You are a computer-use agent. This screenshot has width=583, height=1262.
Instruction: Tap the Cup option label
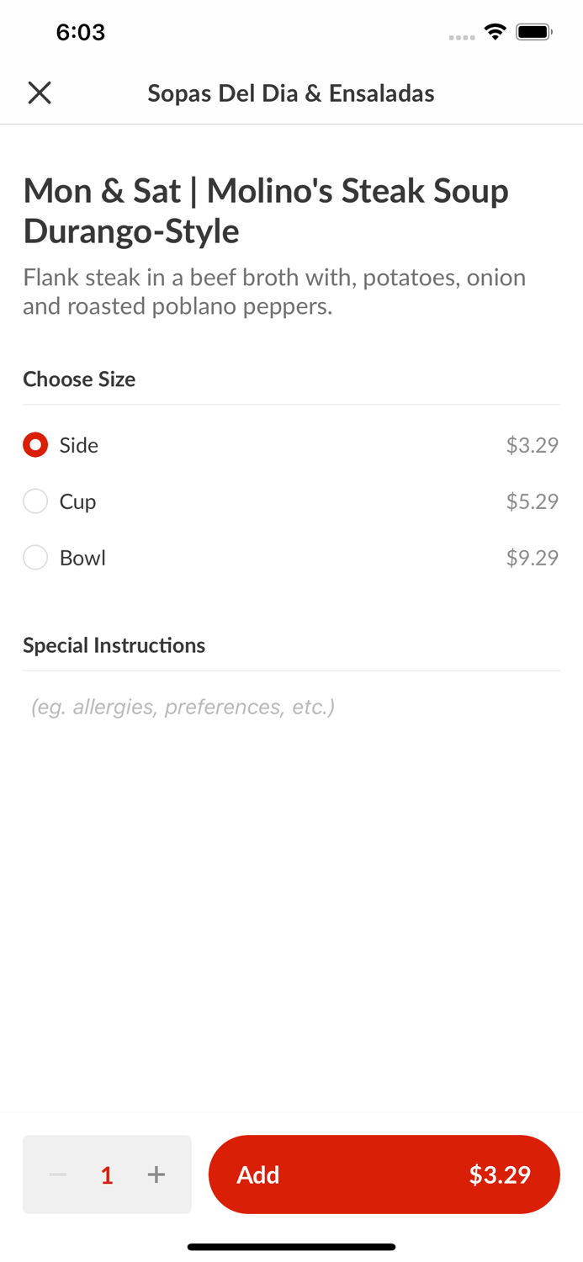click(77, 501)
